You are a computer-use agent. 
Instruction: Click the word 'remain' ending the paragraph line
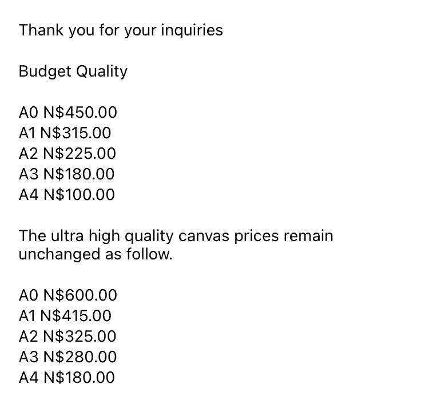click(308, 235)
